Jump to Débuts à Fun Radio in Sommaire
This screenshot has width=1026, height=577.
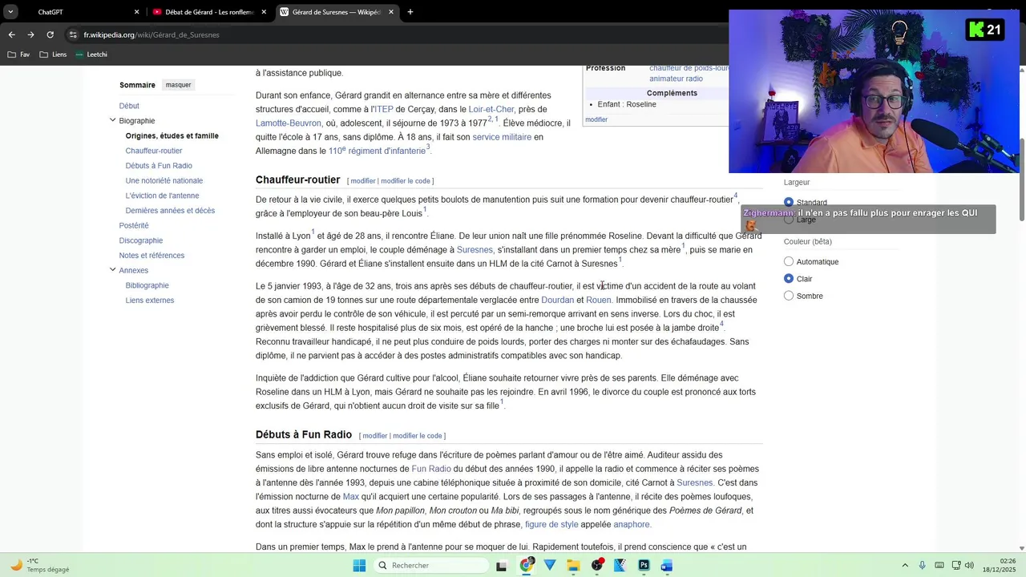point(159,166)
